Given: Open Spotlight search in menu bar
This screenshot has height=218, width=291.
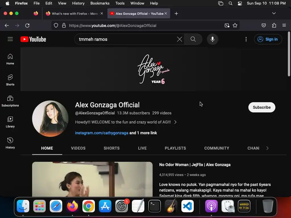Looking at the screenshot, I should click(x=230, y=3).
